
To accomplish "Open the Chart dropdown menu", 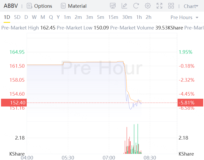I will 191,6.
